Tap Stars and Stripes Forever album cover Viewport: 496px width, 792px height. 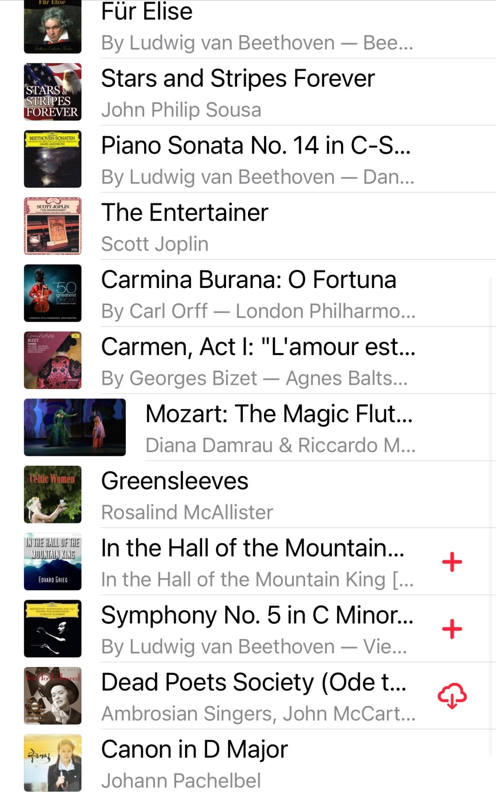tap(52, 92)
